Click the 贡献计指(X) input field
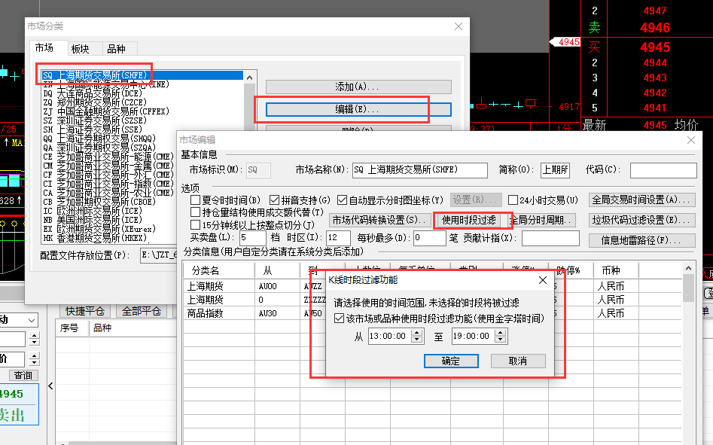This screenshot has width=713, height=445. [550, 238]
